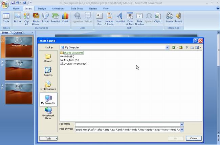Click Cancel in Insert Sound dialog

pos(194,138)
